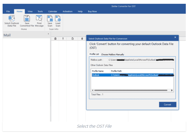
Task: Switch to the View ribbon tab
Action: [30, 11]
